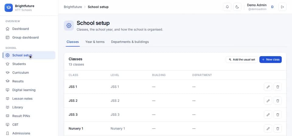Edit the JSS 3 class pencil icon

(268, 115)
